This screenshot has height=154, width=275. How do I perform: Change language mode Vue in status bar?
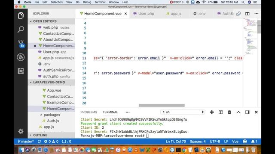coord(235,142)
